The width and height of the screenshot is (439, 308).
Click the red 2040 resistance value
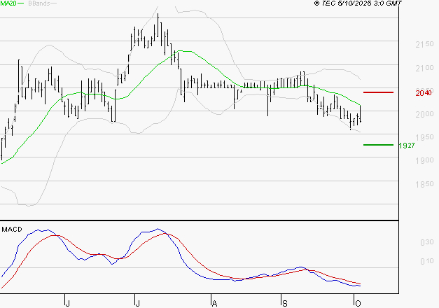click(x=424, y=93)
